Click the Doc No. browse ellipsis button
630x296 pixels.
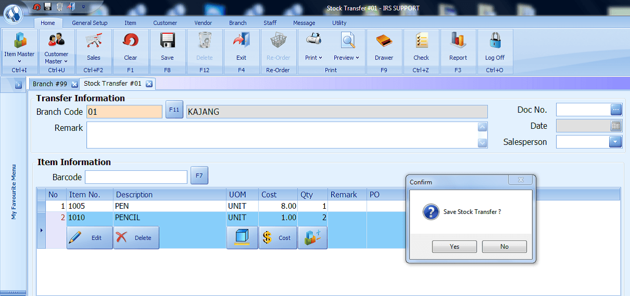pyautogui.click(x=616, y=110)
